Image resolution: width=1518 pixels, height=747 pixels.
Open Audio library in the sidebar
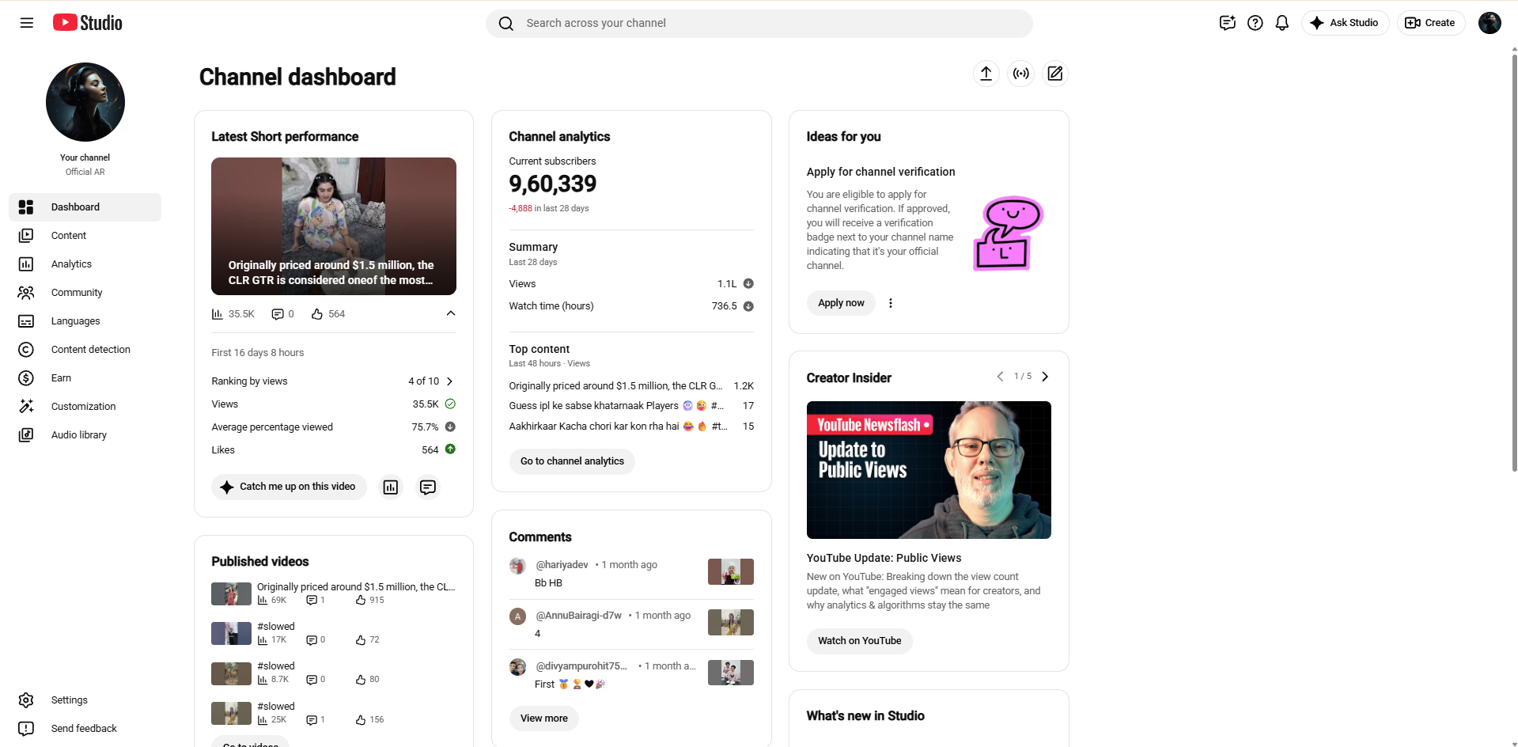click(x=85, y=435)
